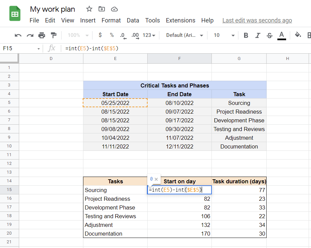The width and height of the screenshot is (311, 248).
Task: Open the font family dropdown
Action: pyautogui.click(x=184, y=35)
